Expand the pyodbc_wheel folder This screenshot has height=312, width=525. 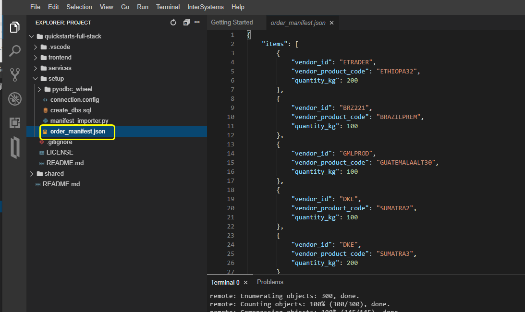coord(72,89)
